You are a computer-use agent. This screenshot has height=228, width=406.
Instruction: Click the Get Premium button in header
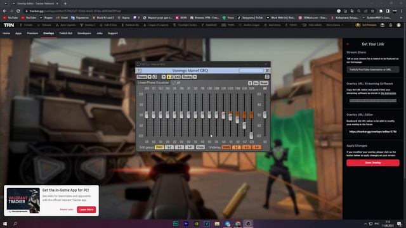point(366,25)
